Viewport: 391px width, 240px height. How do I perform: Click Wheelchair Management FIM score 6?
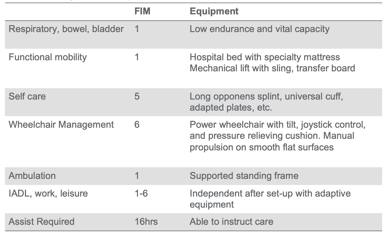(137, 125)
